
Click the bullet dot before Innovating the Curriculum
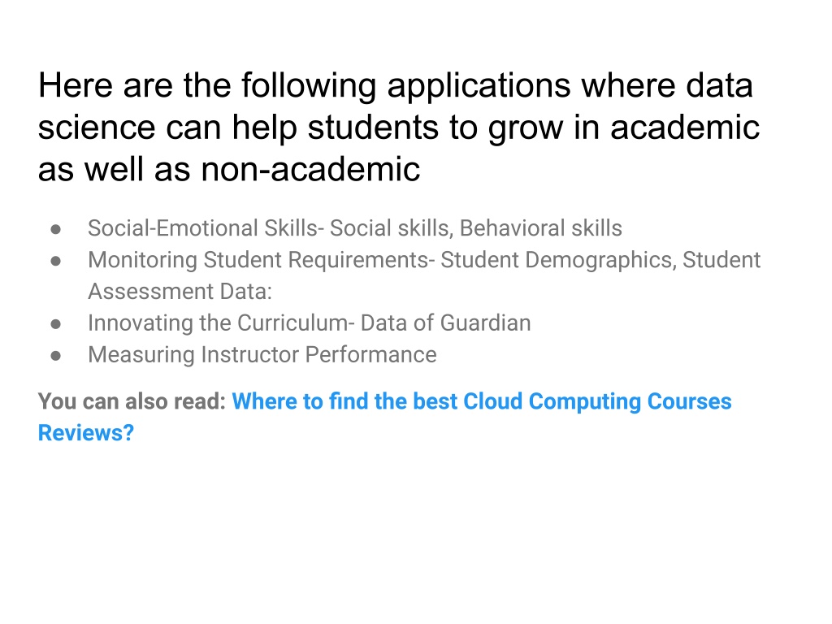point(56,324)
